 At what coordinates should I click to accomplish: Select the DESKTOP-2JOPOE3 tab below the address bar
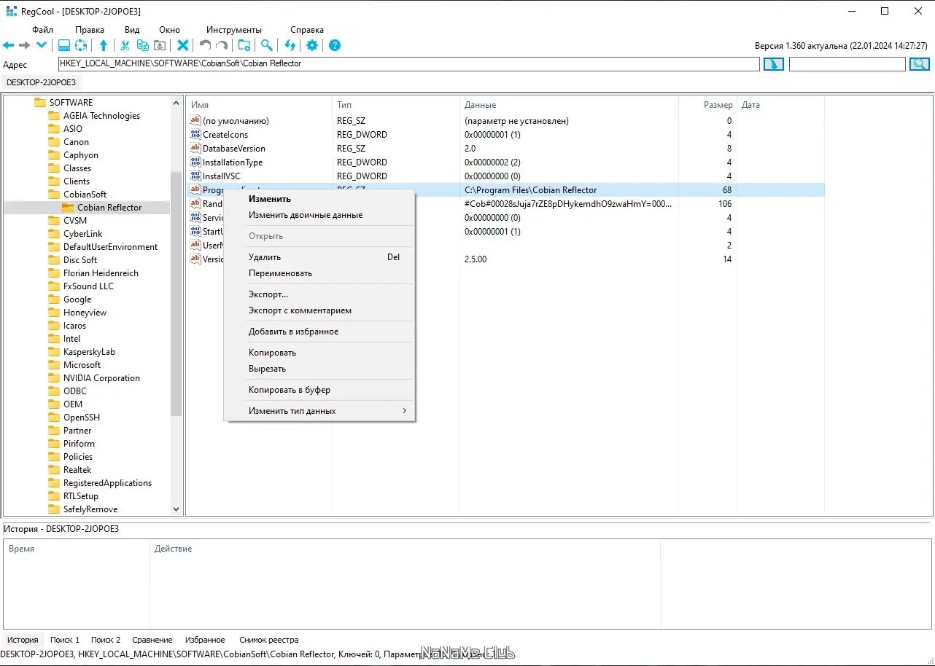41,82
